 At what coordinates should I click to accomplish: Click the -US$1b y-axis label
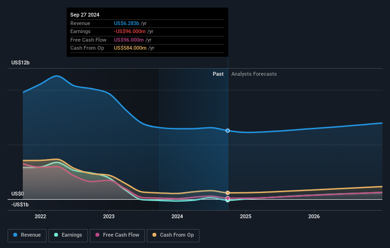pyautogui.click(x=20, y=204)
